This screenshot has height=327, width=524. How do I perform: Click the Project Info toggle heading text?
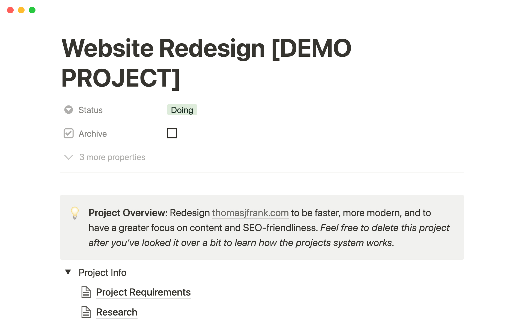[x=102, y=272]
